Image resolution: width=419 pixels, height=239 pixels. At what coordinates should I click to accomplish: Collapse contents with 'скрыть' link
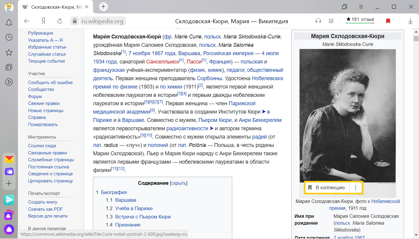[x=178, y=183]
